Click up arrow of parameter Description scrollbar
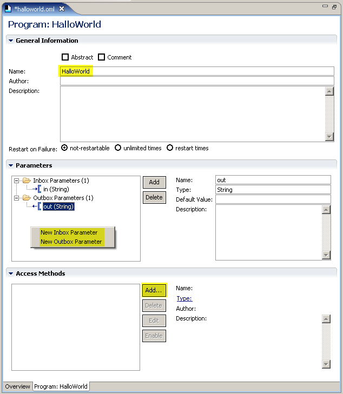 point(326,210)
